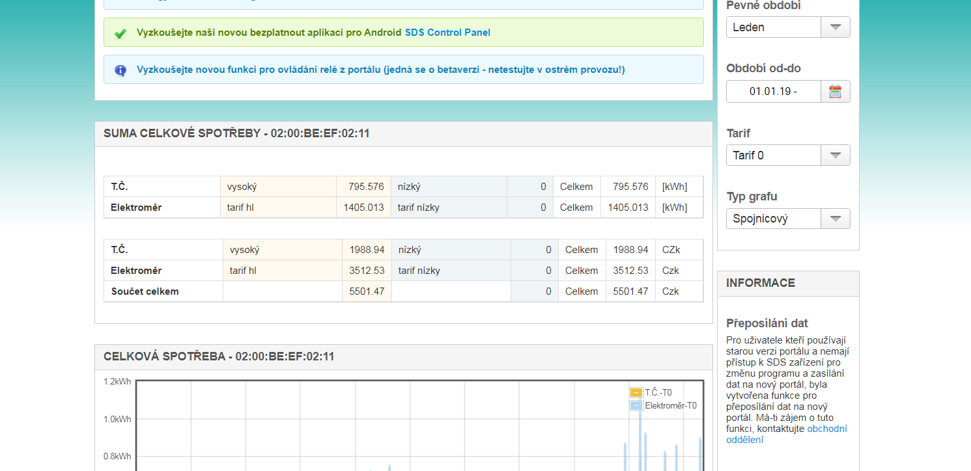Viewport: 971px width, 471px height.
Task: Click the SUMA CELKOVÉ SPOTŘEBY panel header
Action: [404, 134]
